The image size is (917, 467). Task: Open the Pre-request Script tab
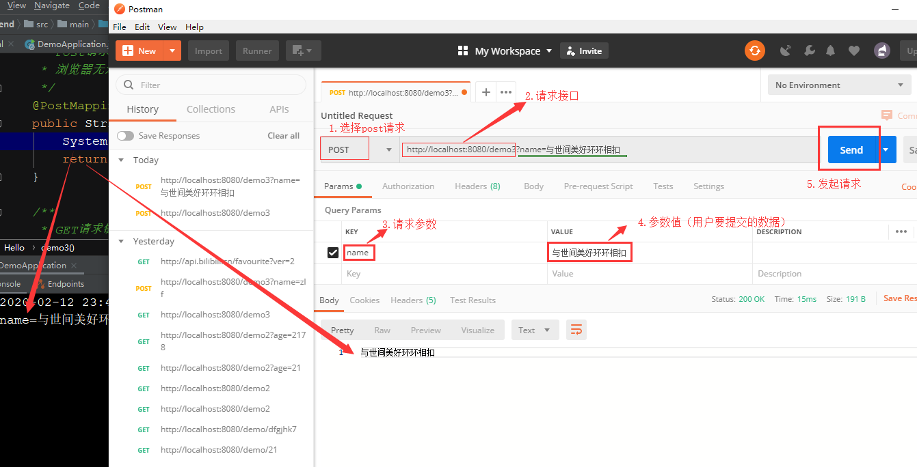598,186
